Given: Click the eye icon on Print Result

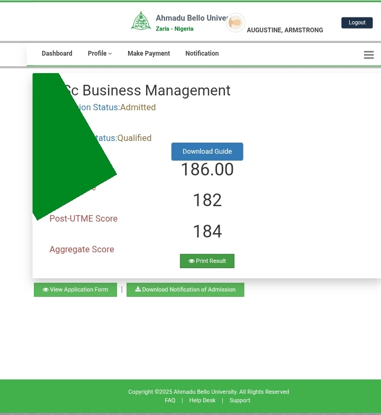Looking at the screenshot, I should coord(192,261).
